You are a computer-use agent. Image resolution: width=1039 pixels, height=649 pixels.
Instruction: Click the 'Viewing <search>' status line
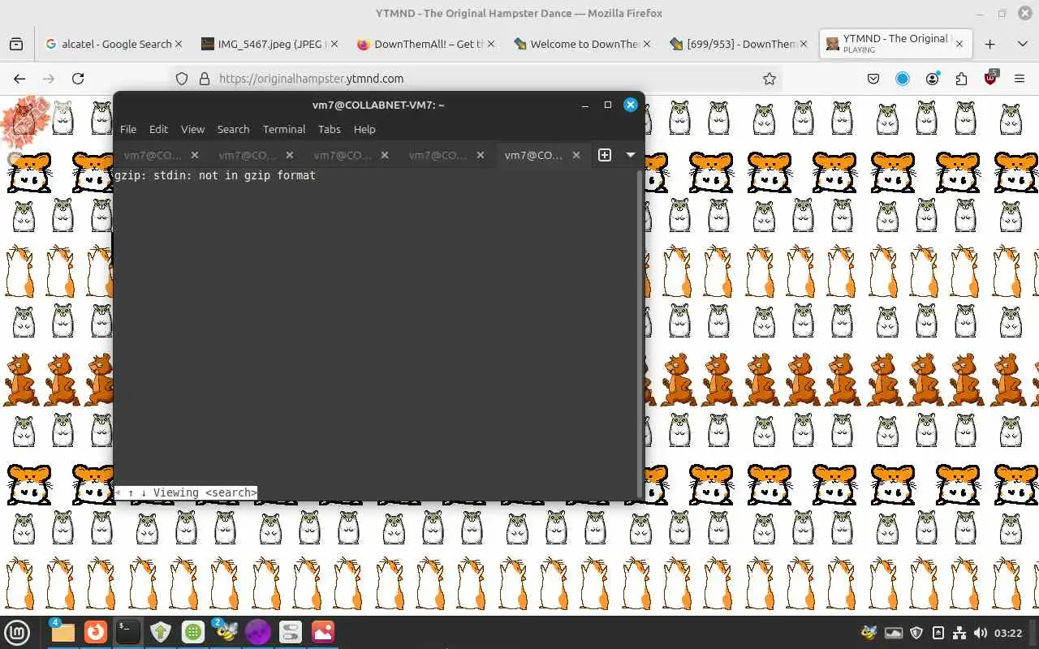186,492
